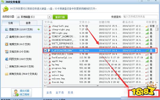Click the horizontal scrollbar left arrow
This screenshot has height=100, width=160.
pos(45,86)
